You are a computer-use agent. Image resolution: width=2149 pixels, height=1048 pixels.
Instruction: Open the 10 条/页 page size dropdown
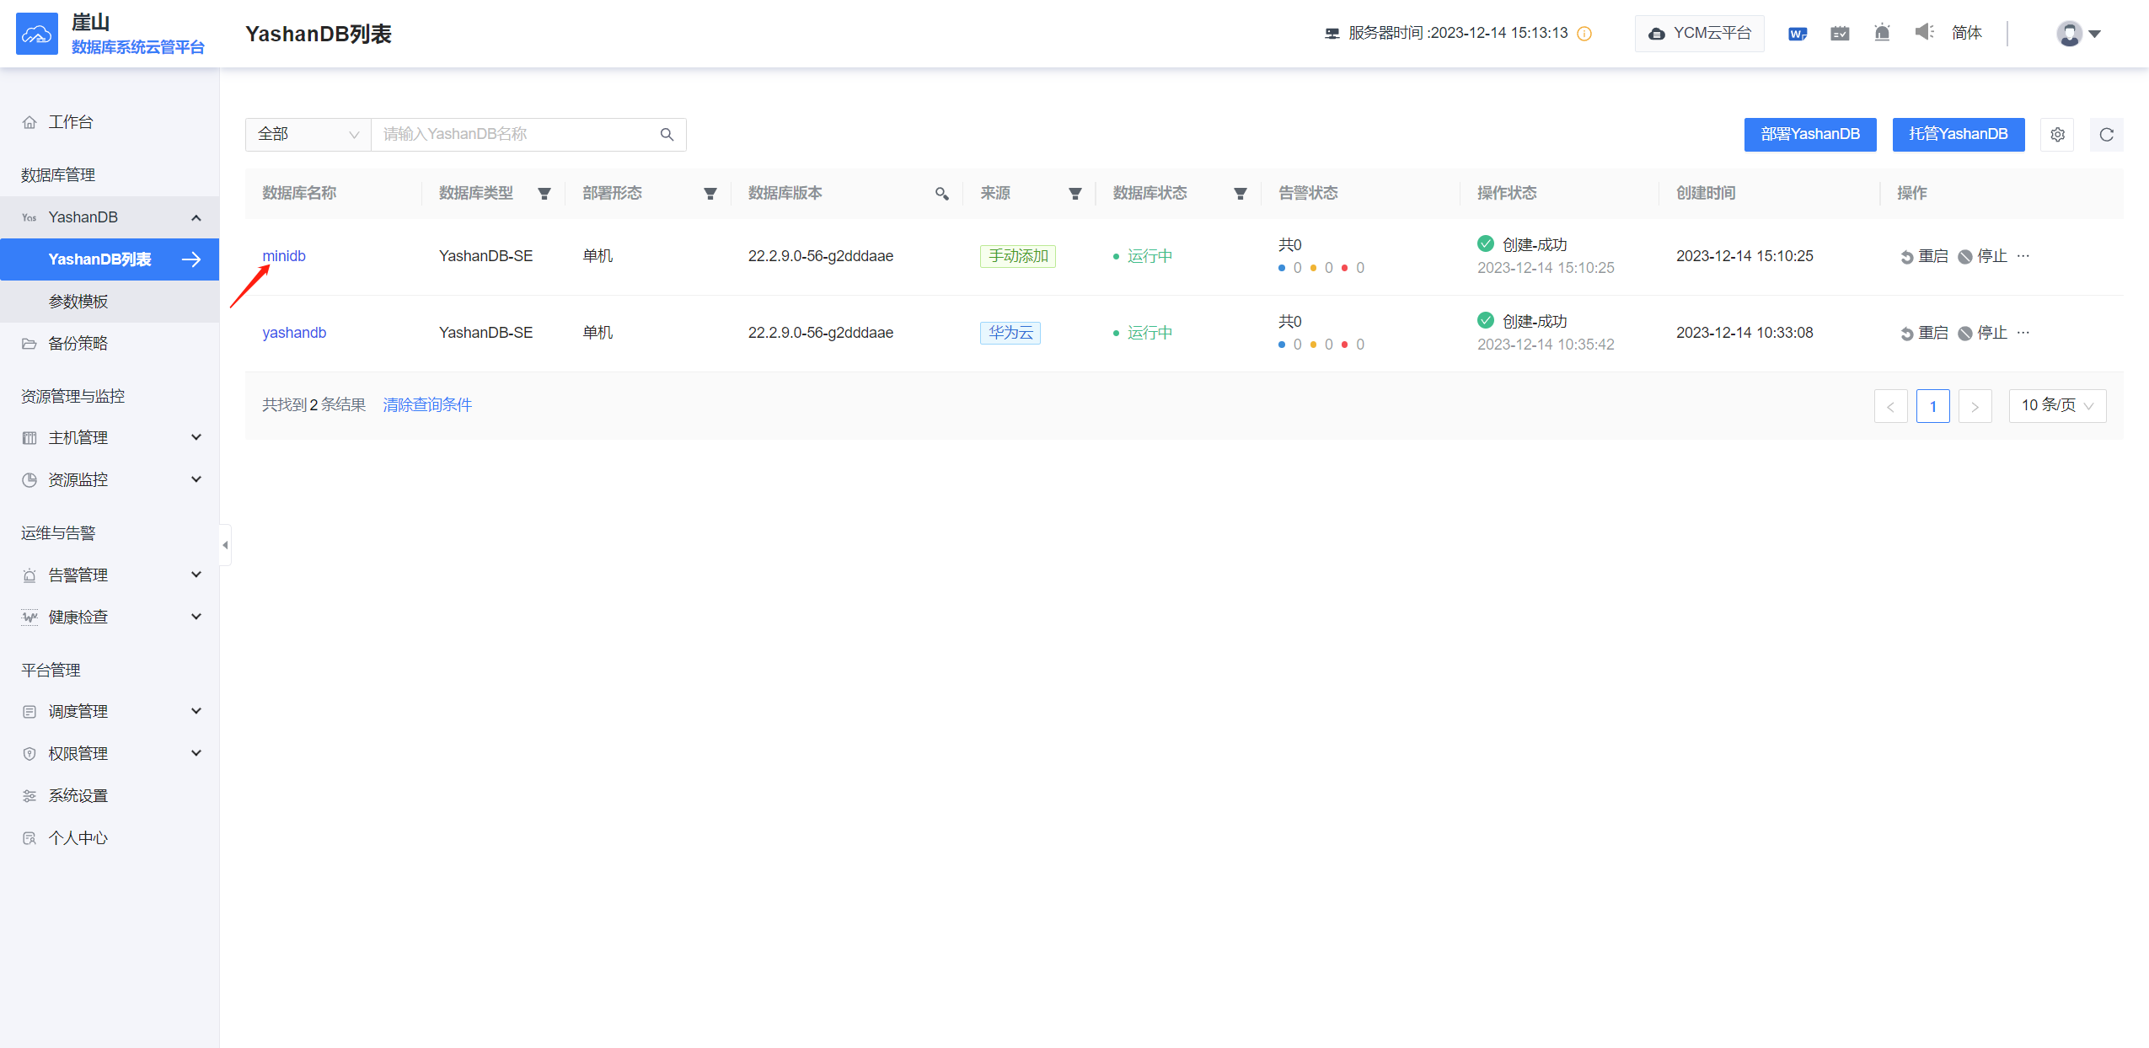pos(2056,406)
